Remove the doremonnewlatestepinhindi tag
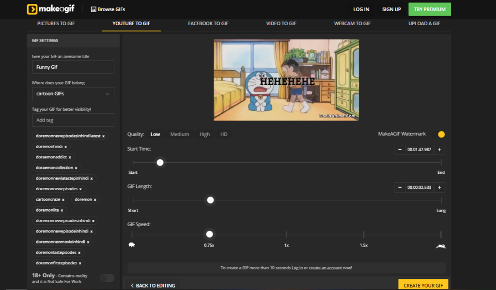 point(92,178)
